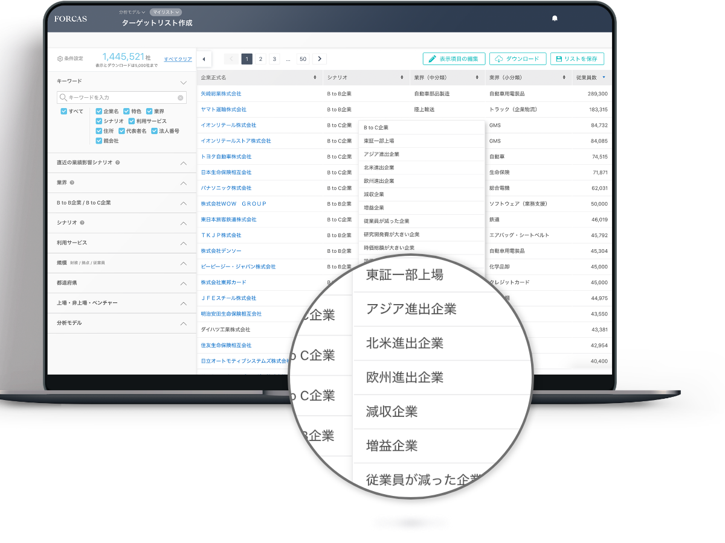Expand the 業界 filter section
Viewport: 725px width, 543px height.
(x=184, y=183)
